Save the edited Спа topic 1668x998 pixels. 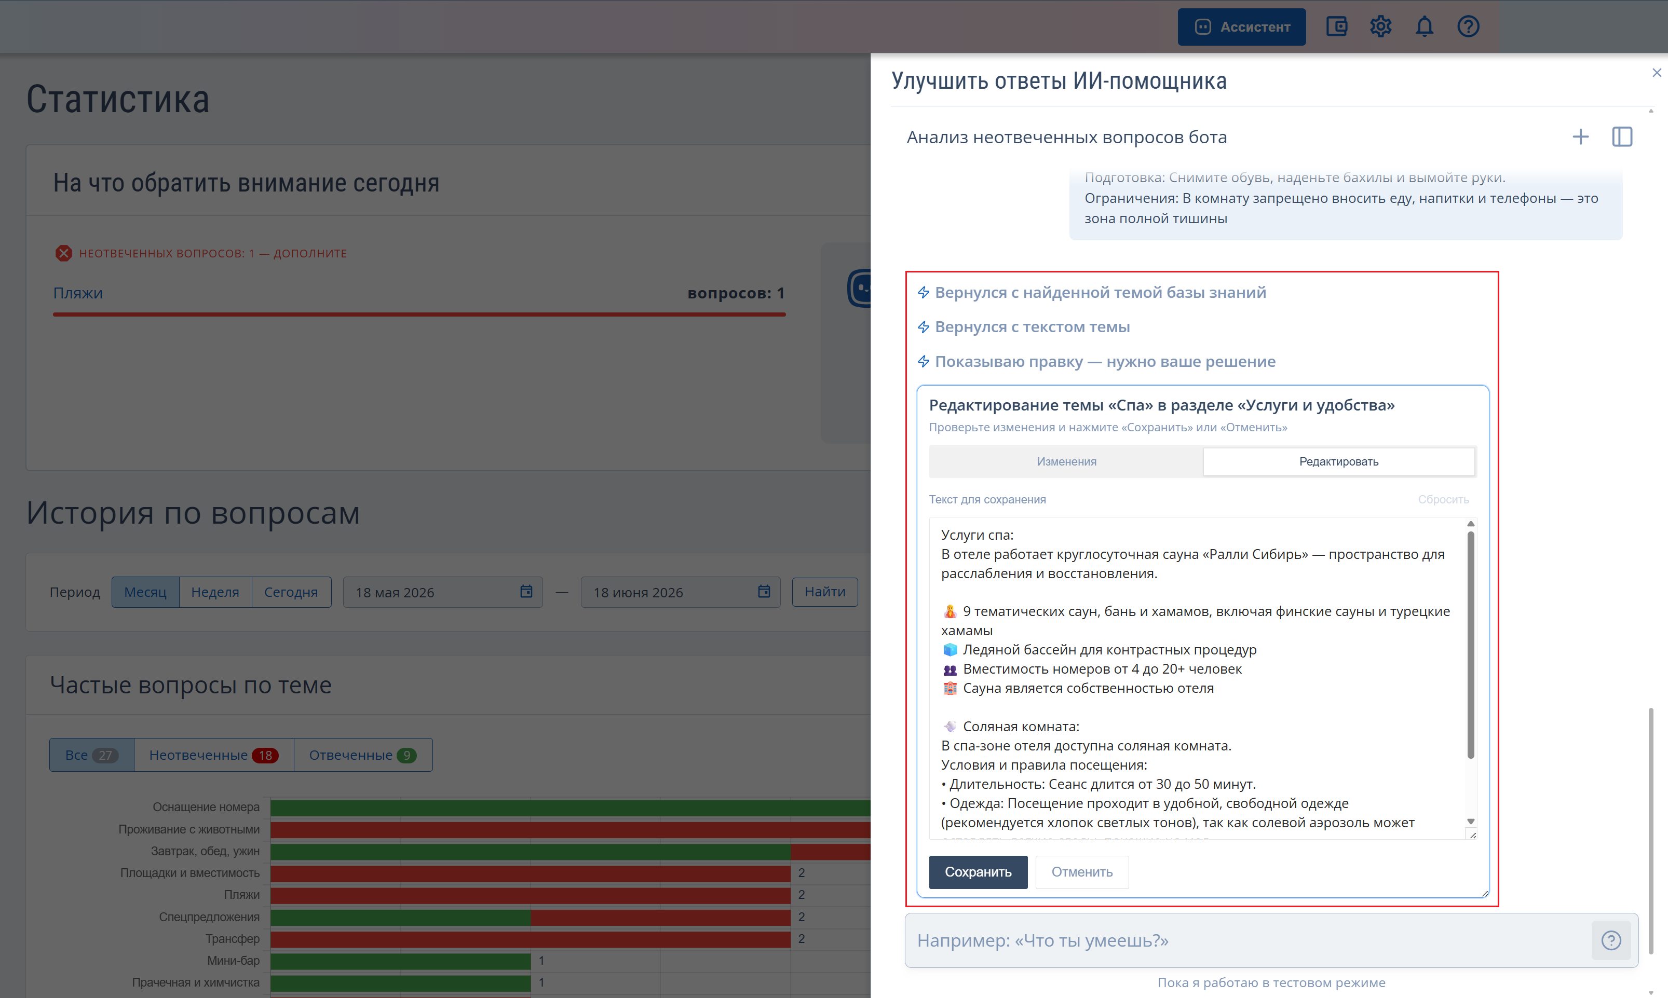click(978, 872)
